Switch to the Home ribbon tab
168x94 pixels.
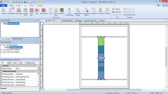coord(11,5)
